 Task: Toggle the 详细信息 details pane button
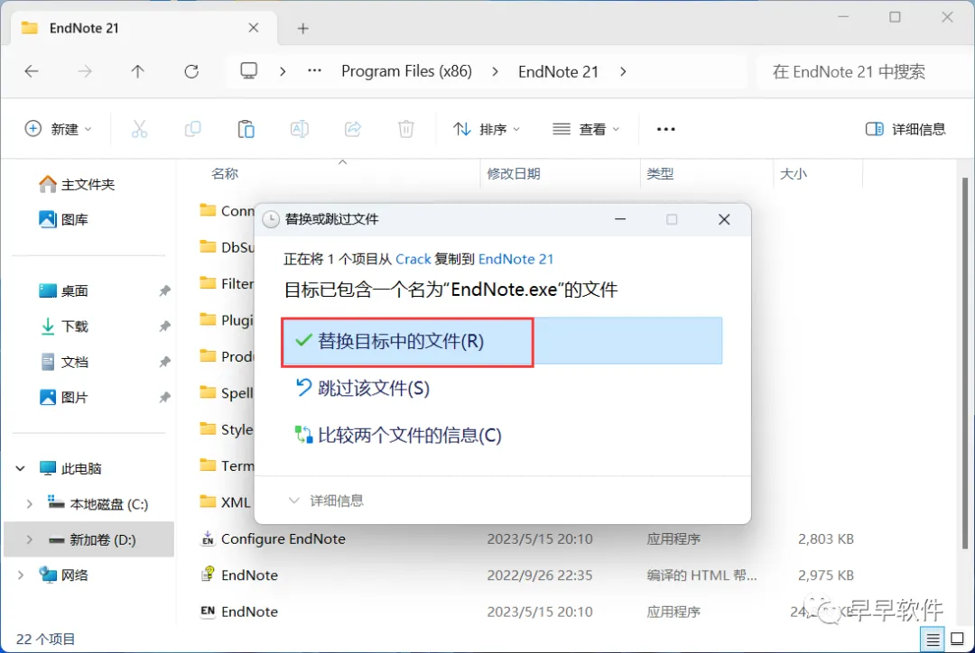pyautogui.click(x=906, y=129)
